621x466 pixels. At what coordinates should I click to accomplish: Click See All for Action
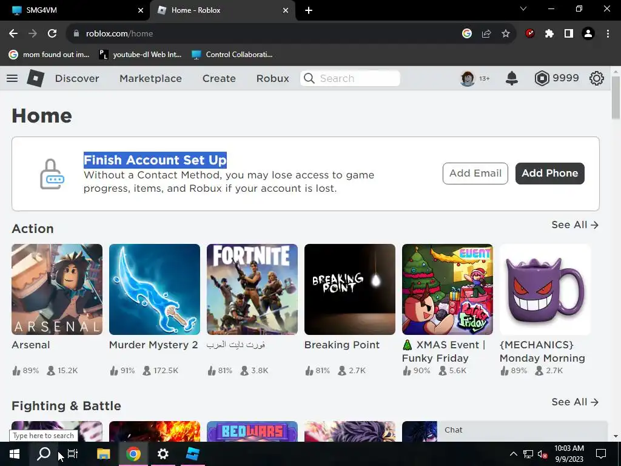pyautogui.click(x=575, y=225)
